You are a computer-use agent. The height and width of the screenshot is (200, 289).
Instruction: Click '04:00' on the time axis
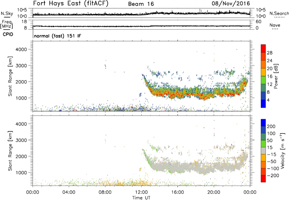69,192
